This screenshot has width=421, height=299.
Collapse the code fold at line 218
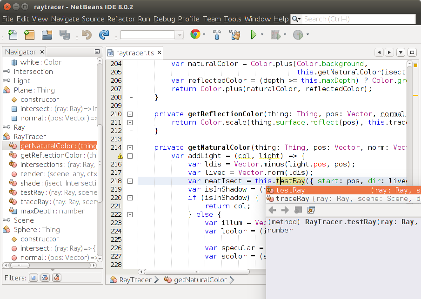pyautogui.click(x=130, y=181)
